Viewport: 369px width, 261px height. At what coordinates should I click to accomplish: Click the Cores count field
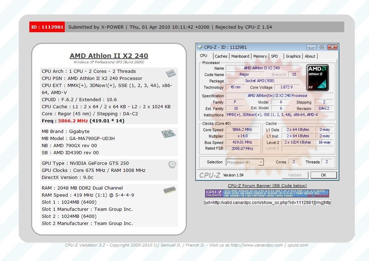click(294, 162)
